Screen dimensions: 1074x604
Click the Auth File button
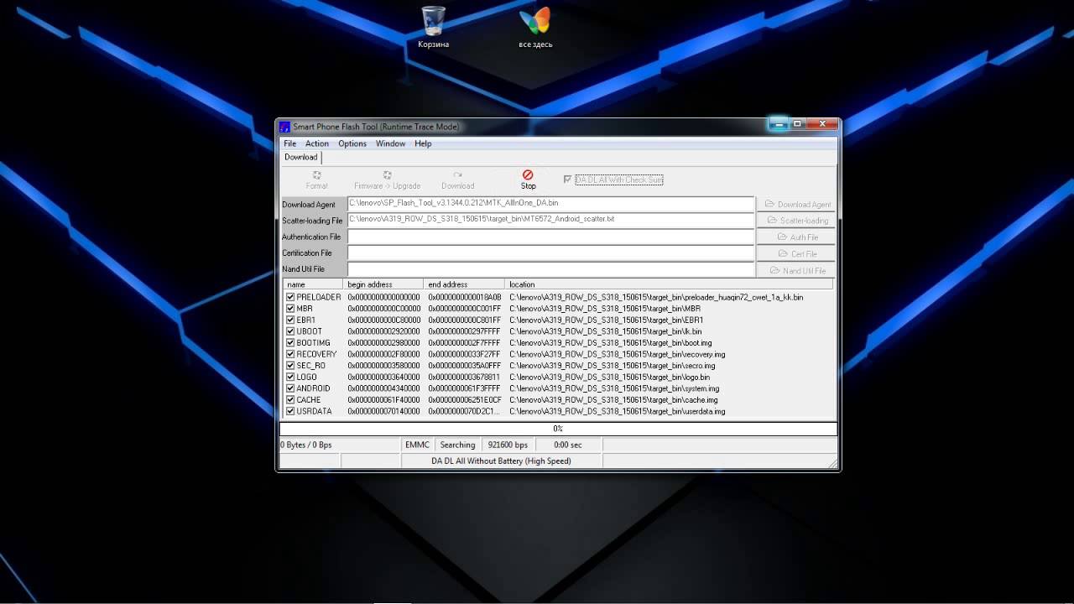[x=796, y=237]
